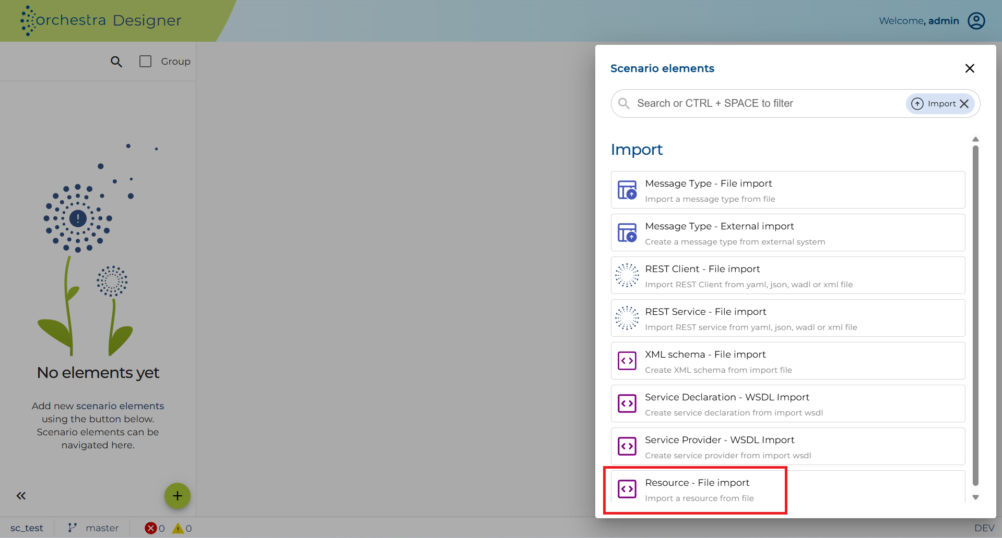
Task: Select Message Type - External import
Action: (788, 233)
